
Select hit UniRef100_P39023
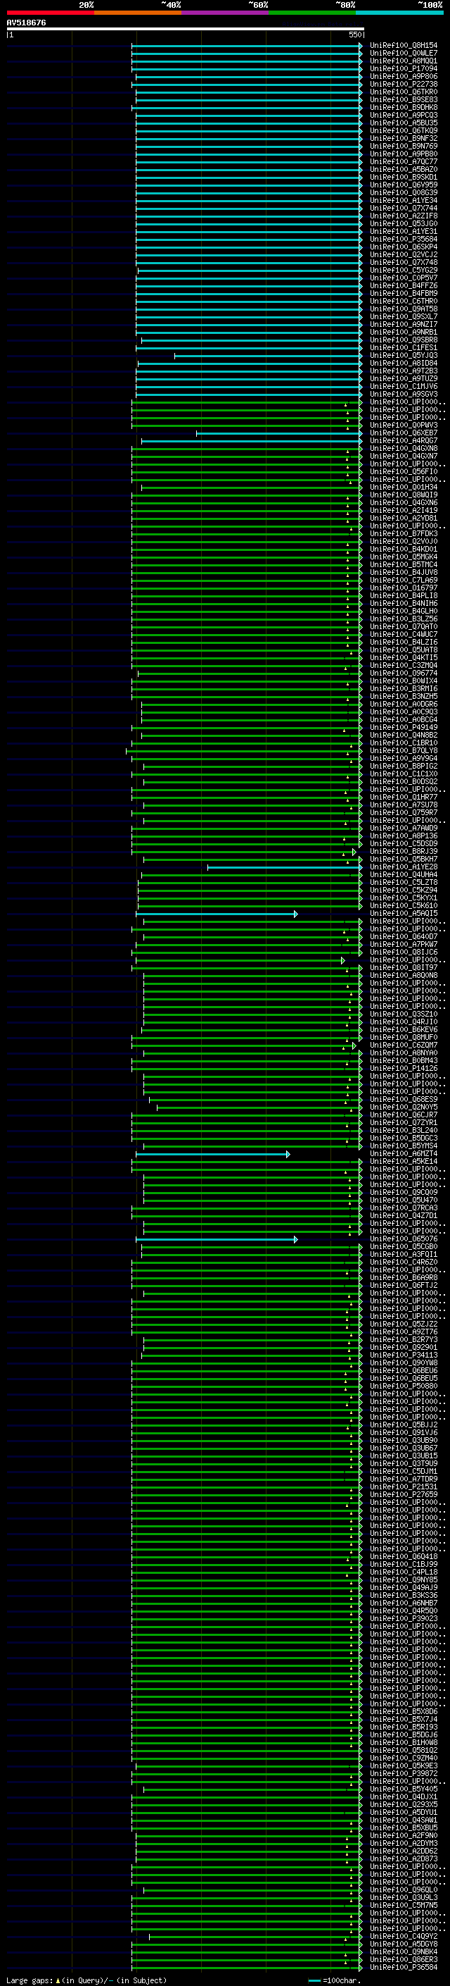(x=404, y=1619)
